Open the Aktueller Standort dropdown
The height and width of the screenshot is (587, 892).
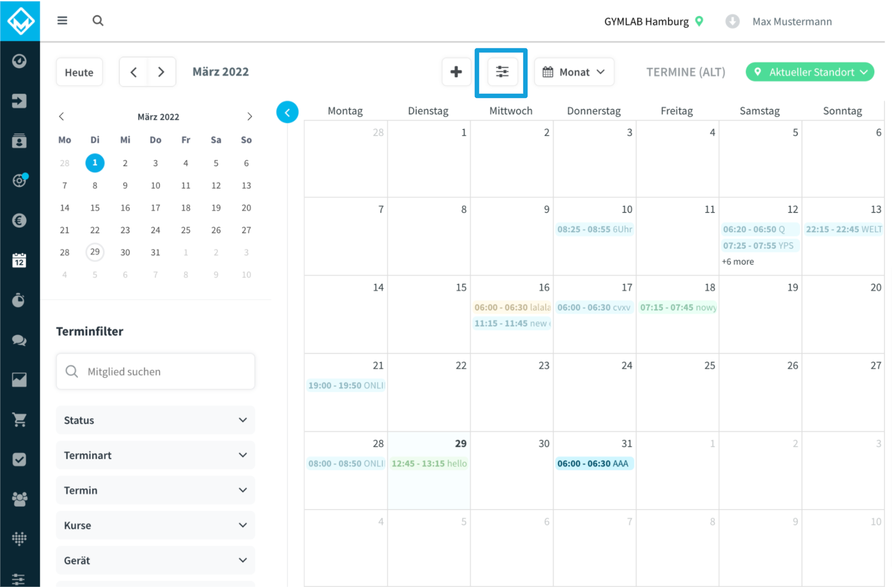click(810, 72)
